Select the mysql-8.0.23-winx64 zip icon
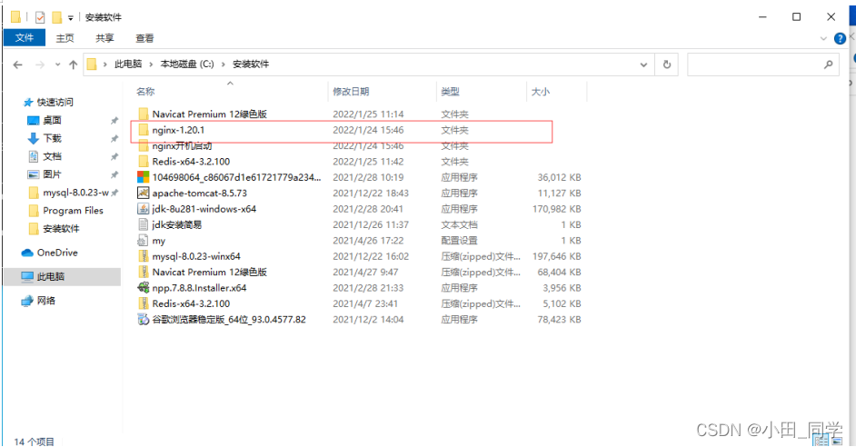 [x=143, y=256]
